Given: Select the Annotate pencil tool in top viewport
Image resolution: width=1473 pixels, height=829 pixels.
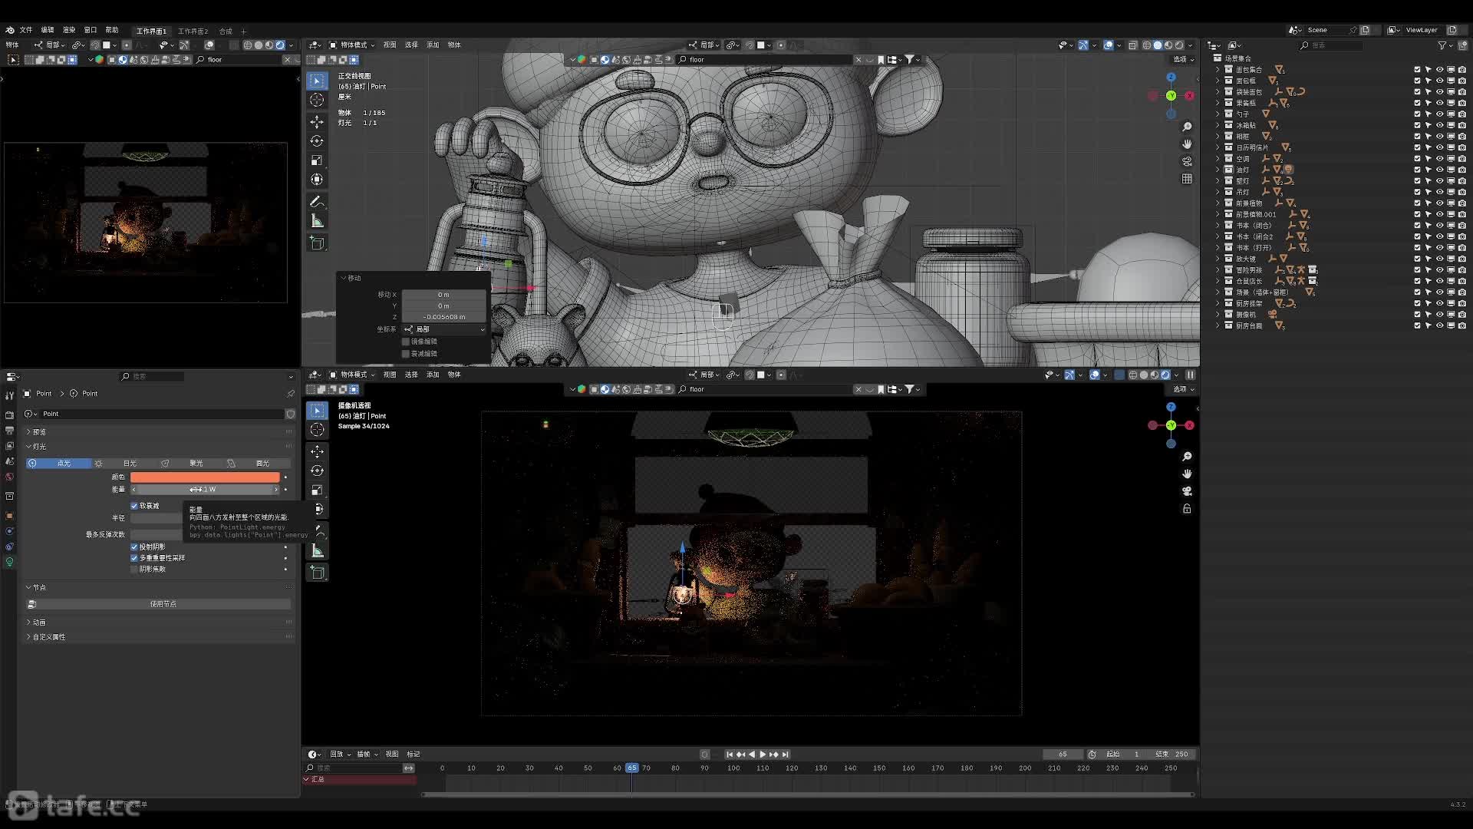Looking at the screenshot, I should point(317,202).
